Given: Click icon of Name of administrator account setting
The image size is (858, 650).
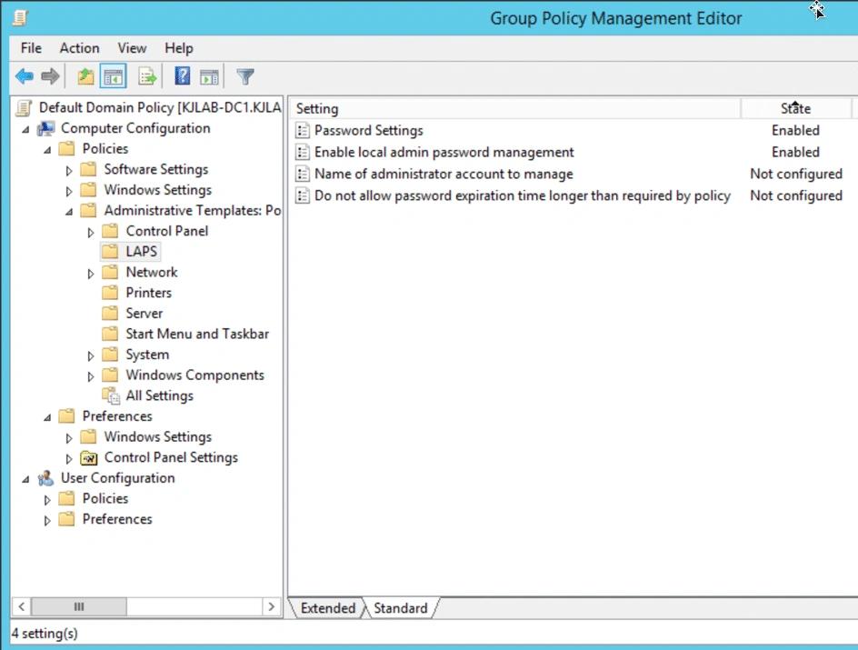Looking at the screenshot, I should pyautogui.click(x=302, y=174).
